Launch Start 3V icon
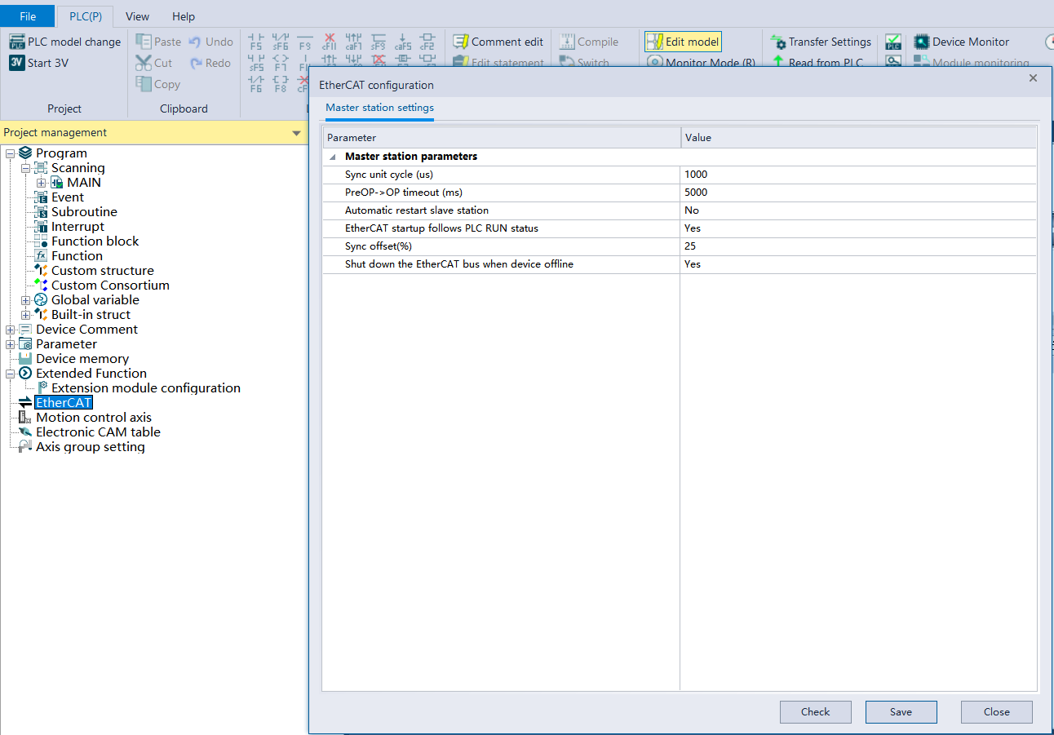The height and width of the screenshot is (735, 1054). 38,63
